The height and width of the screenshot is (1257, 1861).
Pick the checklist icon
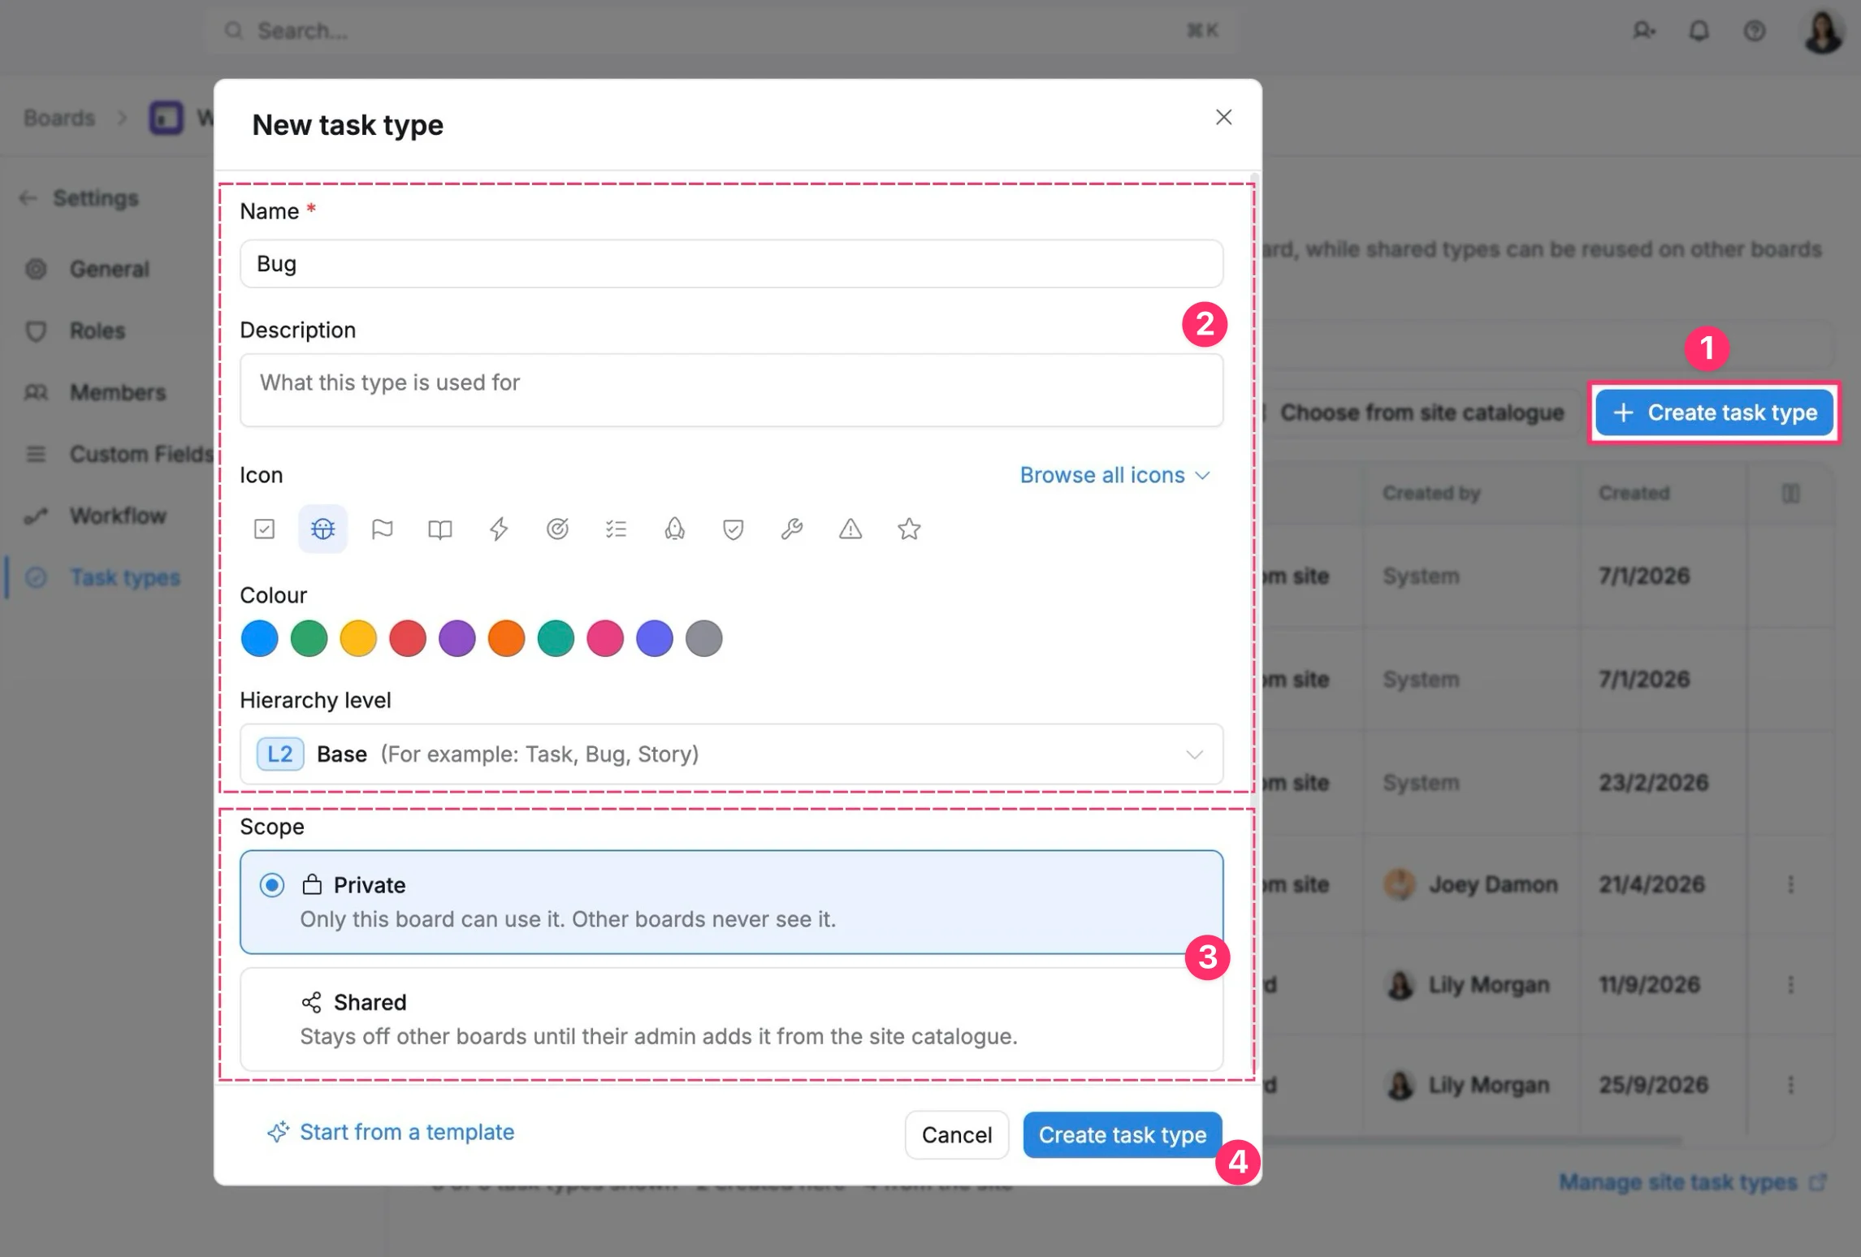(616, 529)
